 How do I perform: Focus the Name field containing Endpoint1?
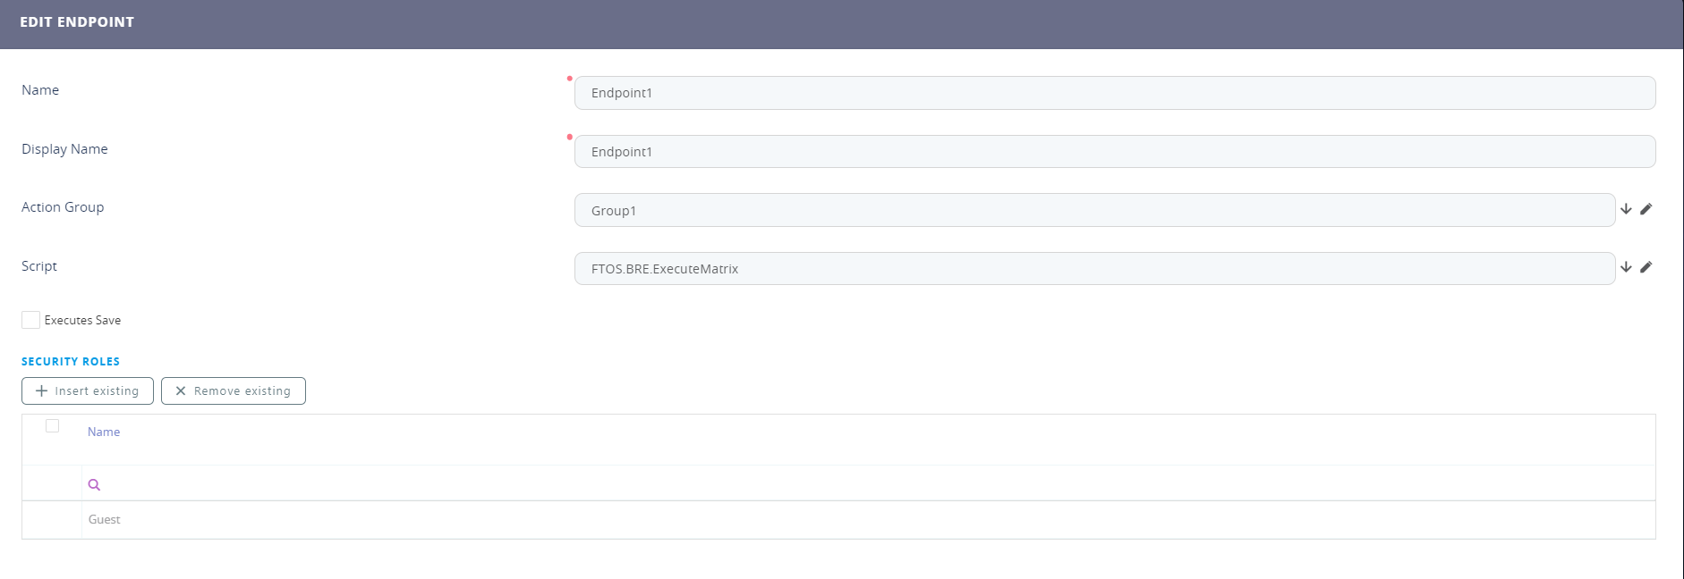coord(1114,93)
